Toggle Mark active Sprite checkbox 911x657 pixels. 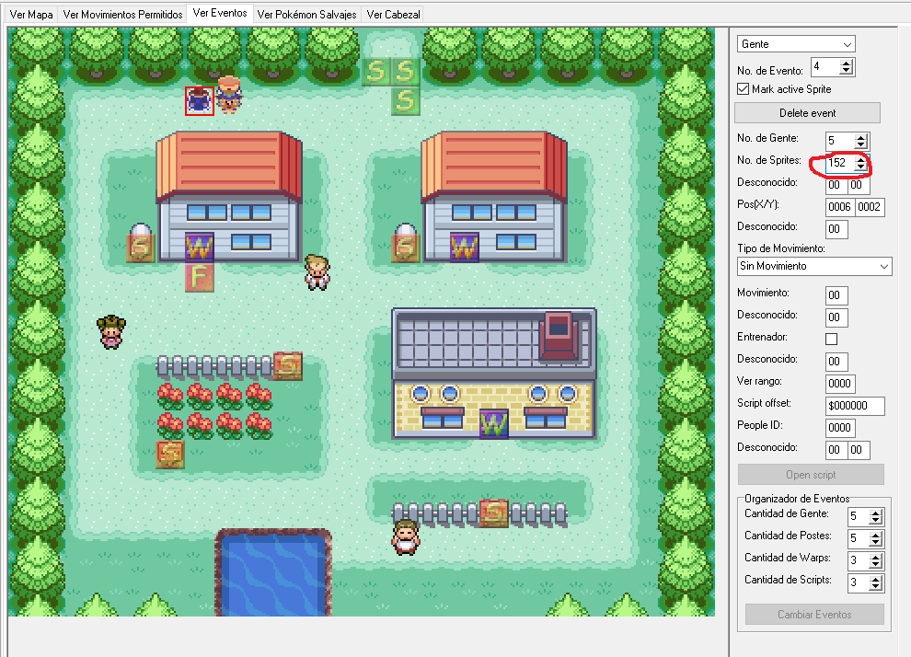tap(744, 89)
